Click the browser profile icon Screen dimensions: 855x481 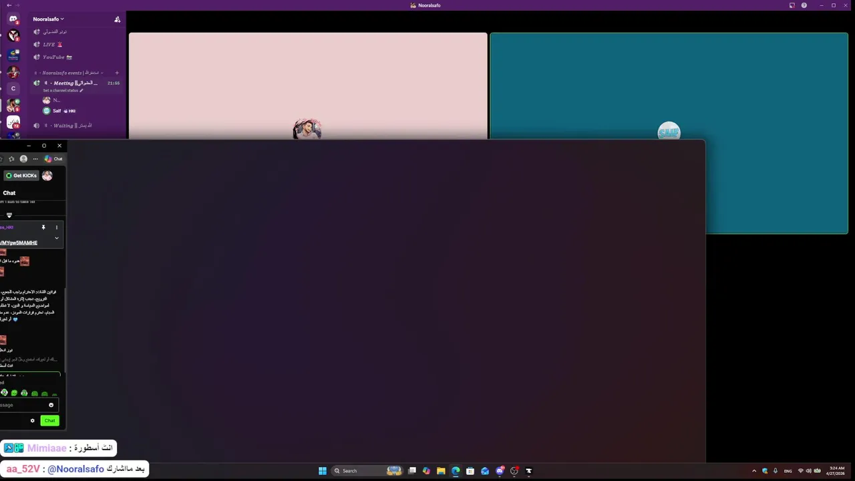pyautogui.click(x=23, y=159)
